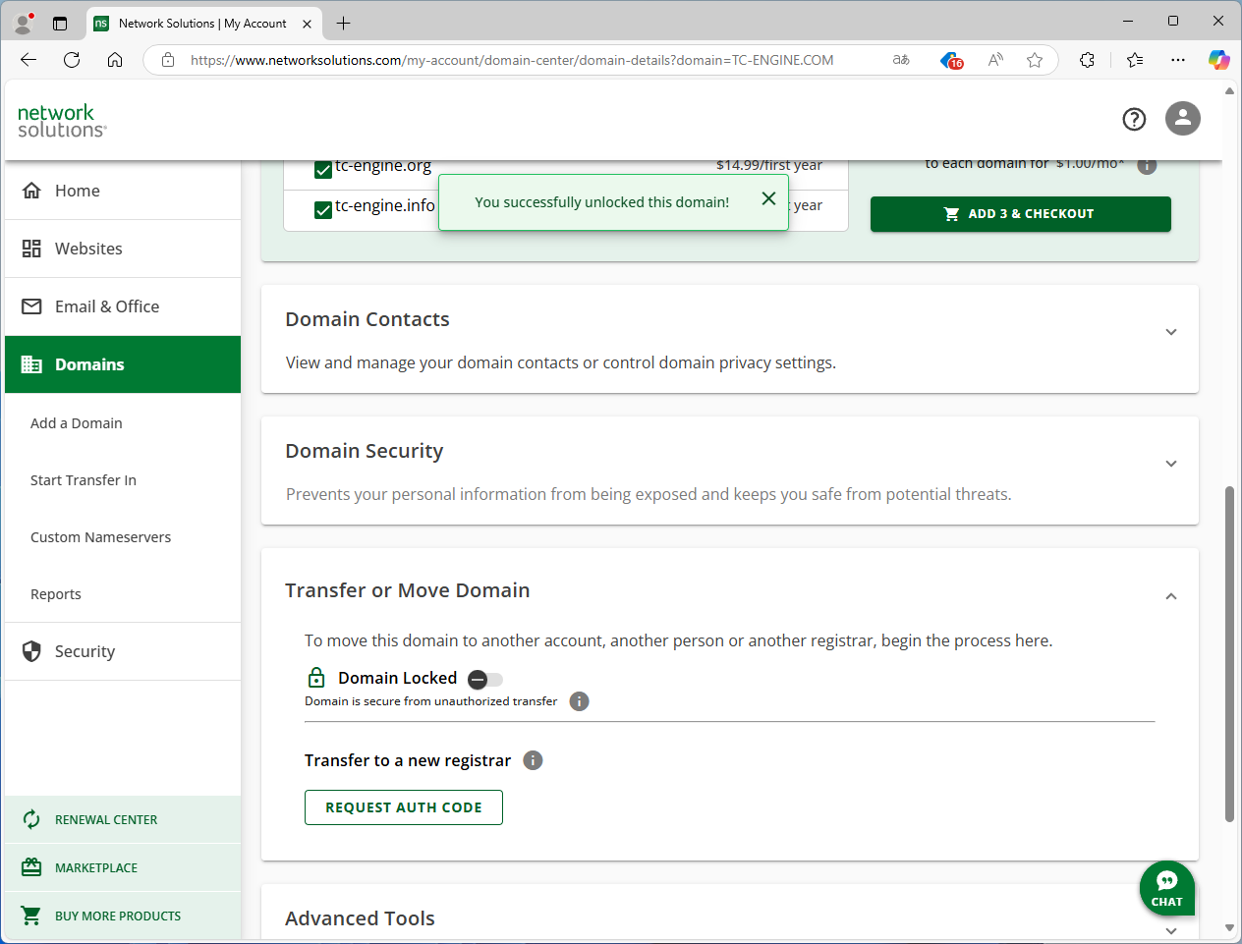
Task: Open the help question mark icon
Action: 1134,119
